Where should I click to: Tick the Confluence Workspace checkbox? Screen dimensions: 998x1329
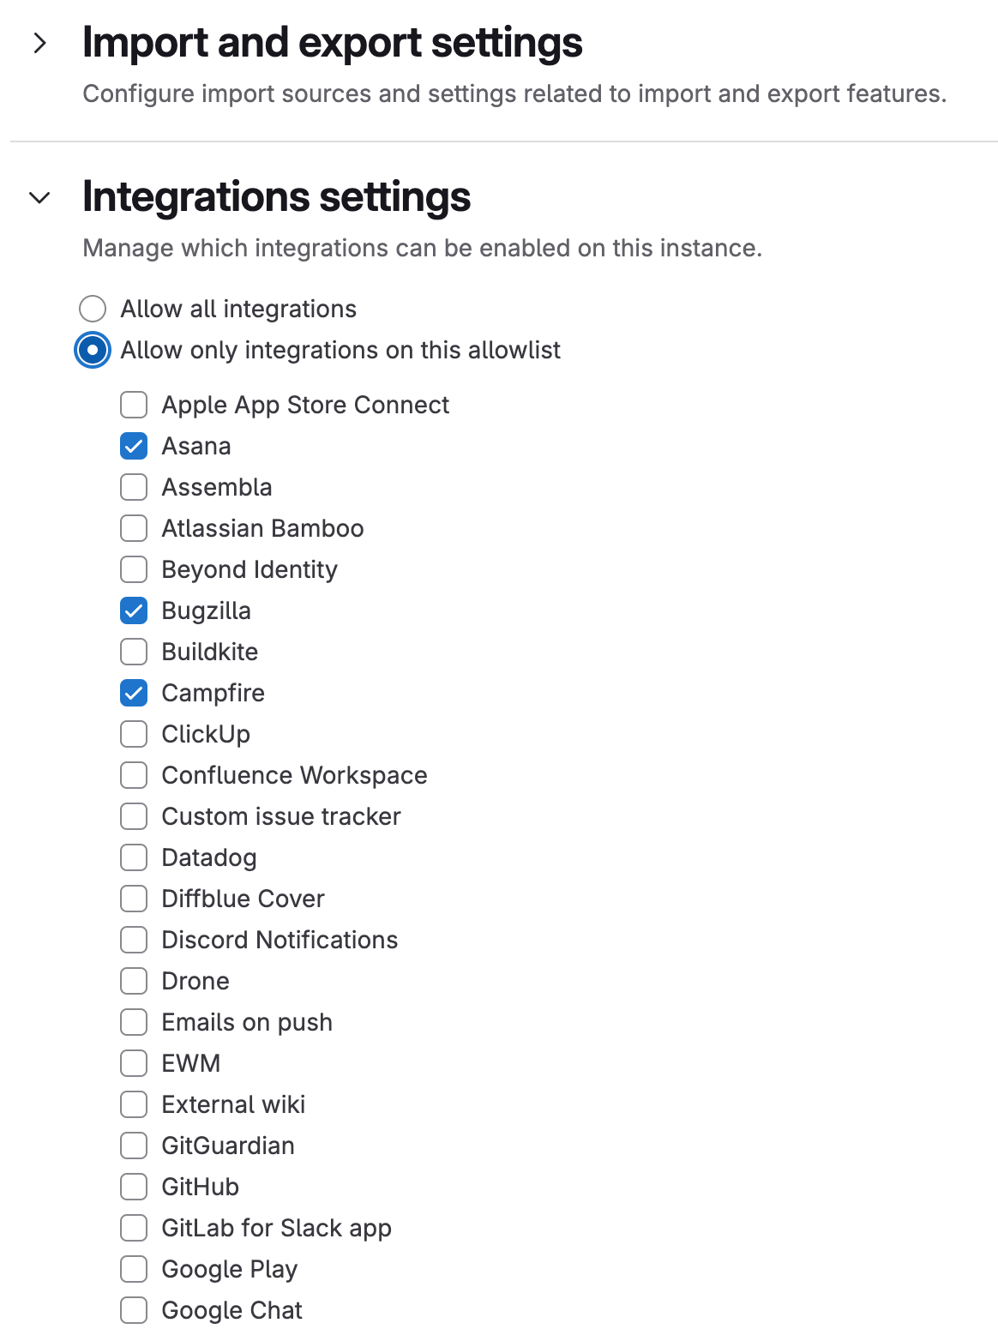coord(134,775)
